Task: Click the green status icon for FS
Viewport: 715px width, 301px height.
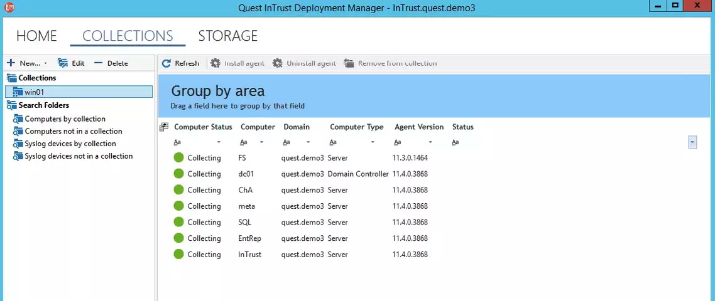Action: click(x=178, y=158)
